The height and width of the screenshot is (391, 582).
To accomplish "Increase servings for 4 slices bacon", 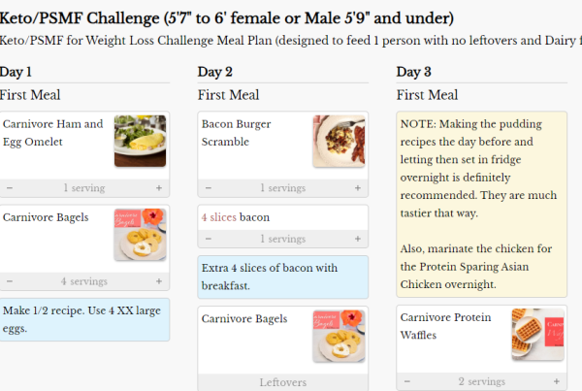I will point(358,239).
